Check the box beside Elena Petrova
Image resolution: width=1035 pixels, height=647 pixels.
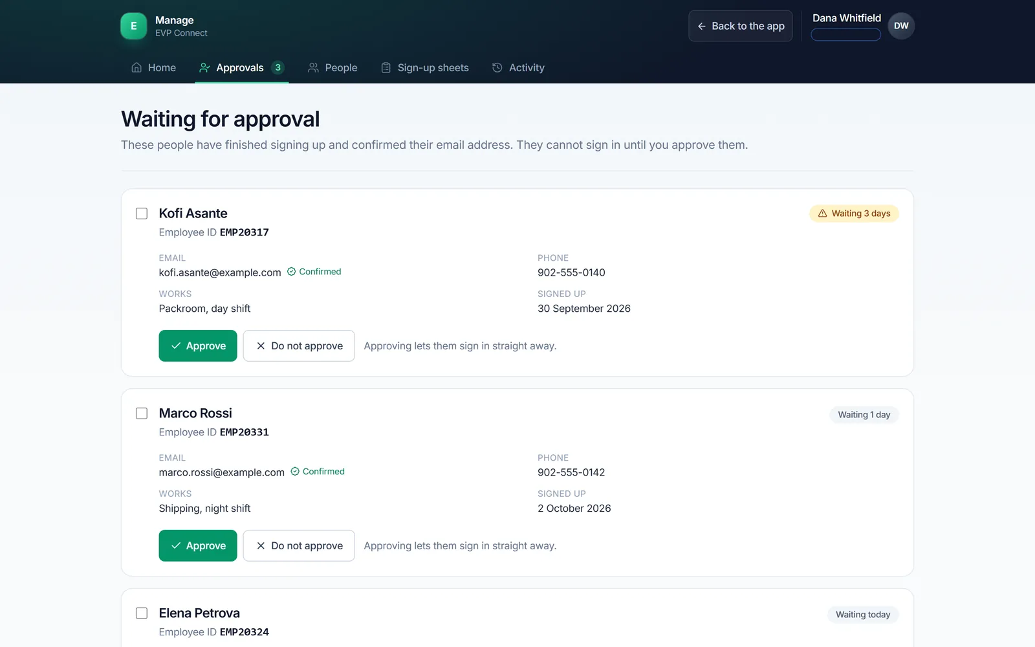[142, 613]
